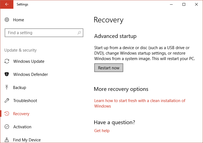This screenshot has height=143, width=203.
Task: Click the Activation checkmark circle icon
Action: coord(7,127)
